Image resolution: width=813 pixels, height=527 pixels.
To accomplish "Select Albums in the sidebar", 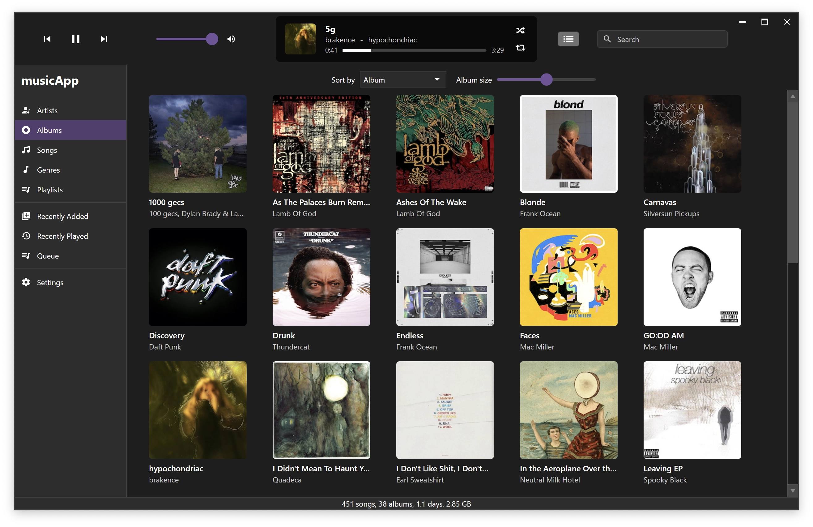I will (x=70, y=130).
